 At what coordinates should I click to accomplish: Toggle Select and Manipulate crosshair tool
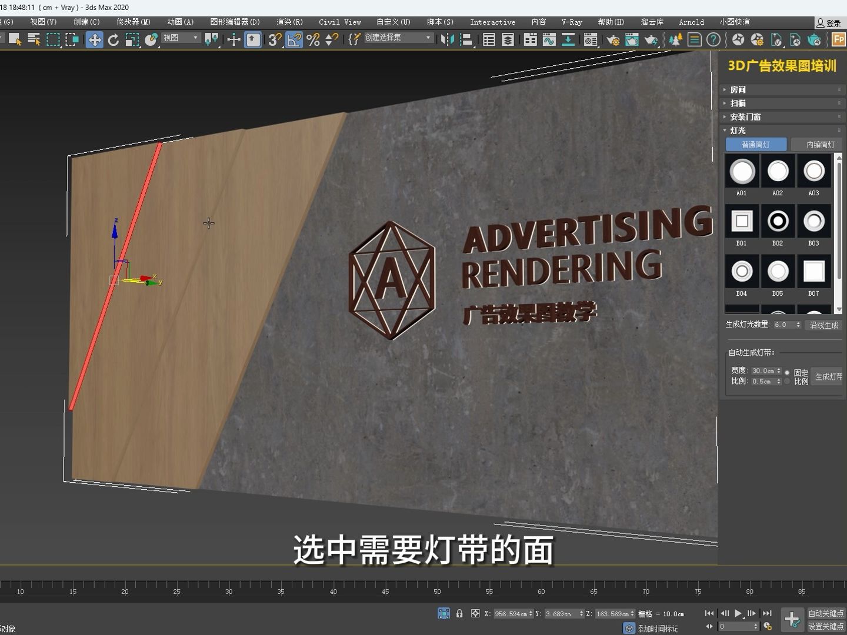tap(234, 39)
